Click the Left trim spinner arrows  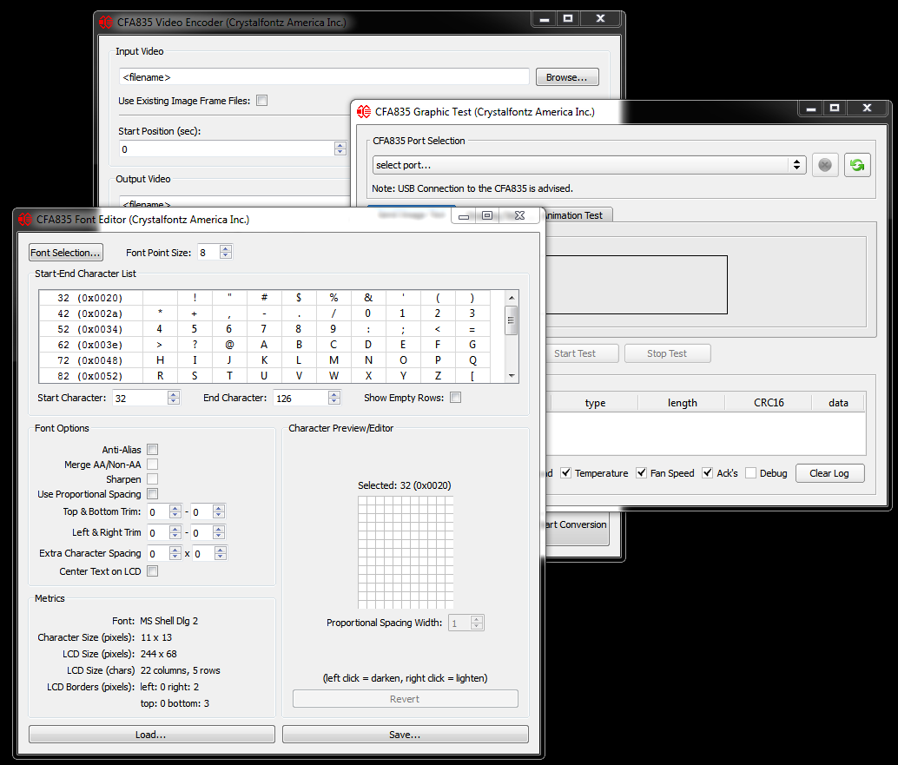tap(175, 532)
